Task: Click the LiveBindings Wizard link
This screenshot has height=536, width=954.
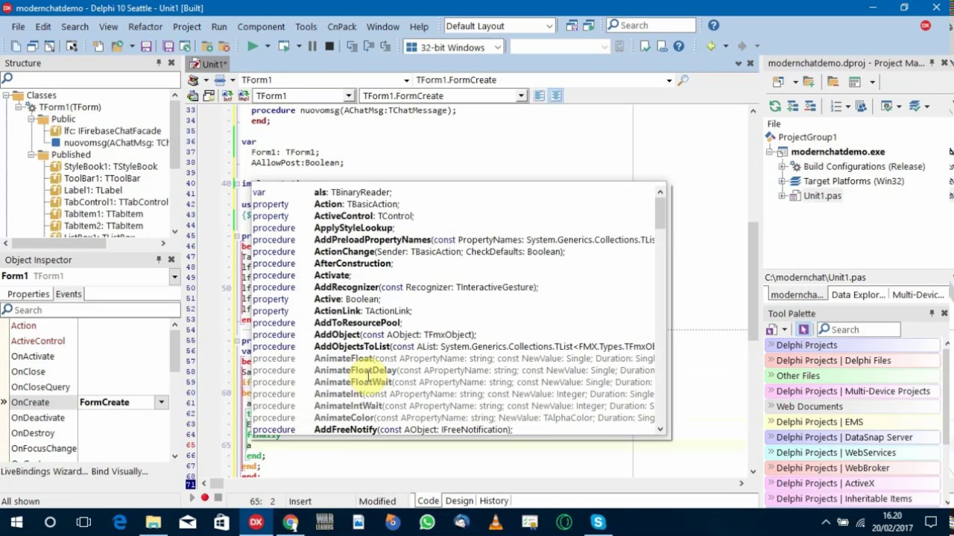Action: click(43, 471)
